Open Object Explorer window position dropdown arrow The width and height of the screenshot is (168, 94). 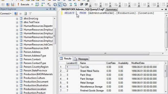(47, 9)
